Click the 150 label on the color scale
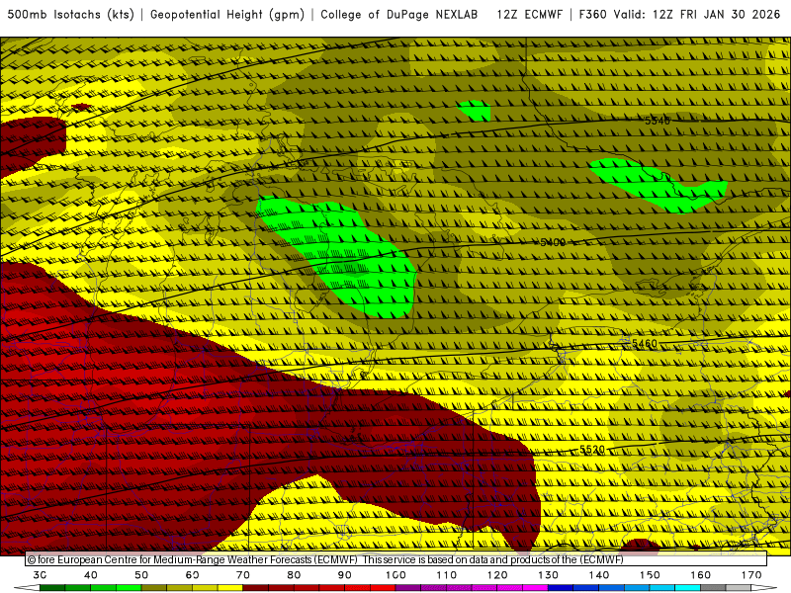 [x=650, y=575]
